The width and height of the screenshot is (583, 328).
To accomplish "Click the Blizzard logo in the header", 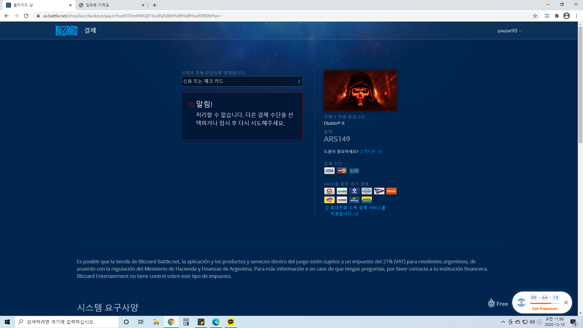I will (x=66, y=31).
